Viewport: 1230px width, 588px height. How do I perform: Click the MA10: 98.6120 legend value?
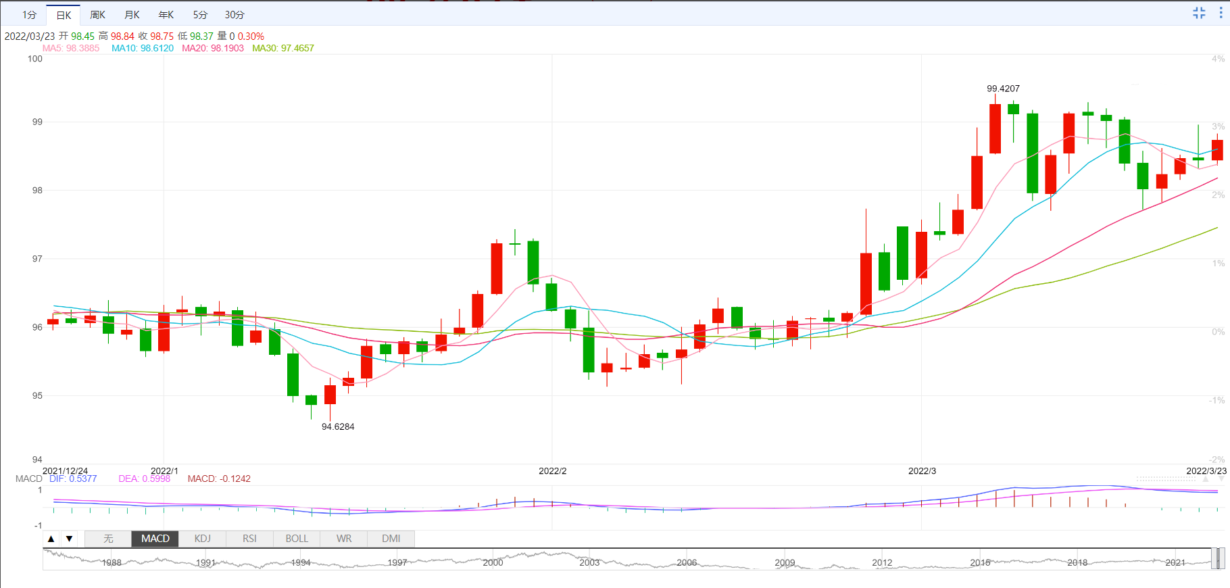pos(143,48)
